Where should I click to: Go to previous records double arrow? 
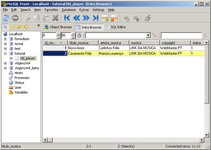tap(77, 18)
